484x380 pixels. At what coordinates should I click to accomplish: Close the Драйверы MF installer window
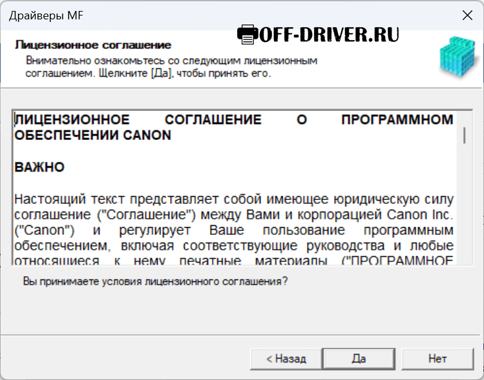(x=467, y=15)
